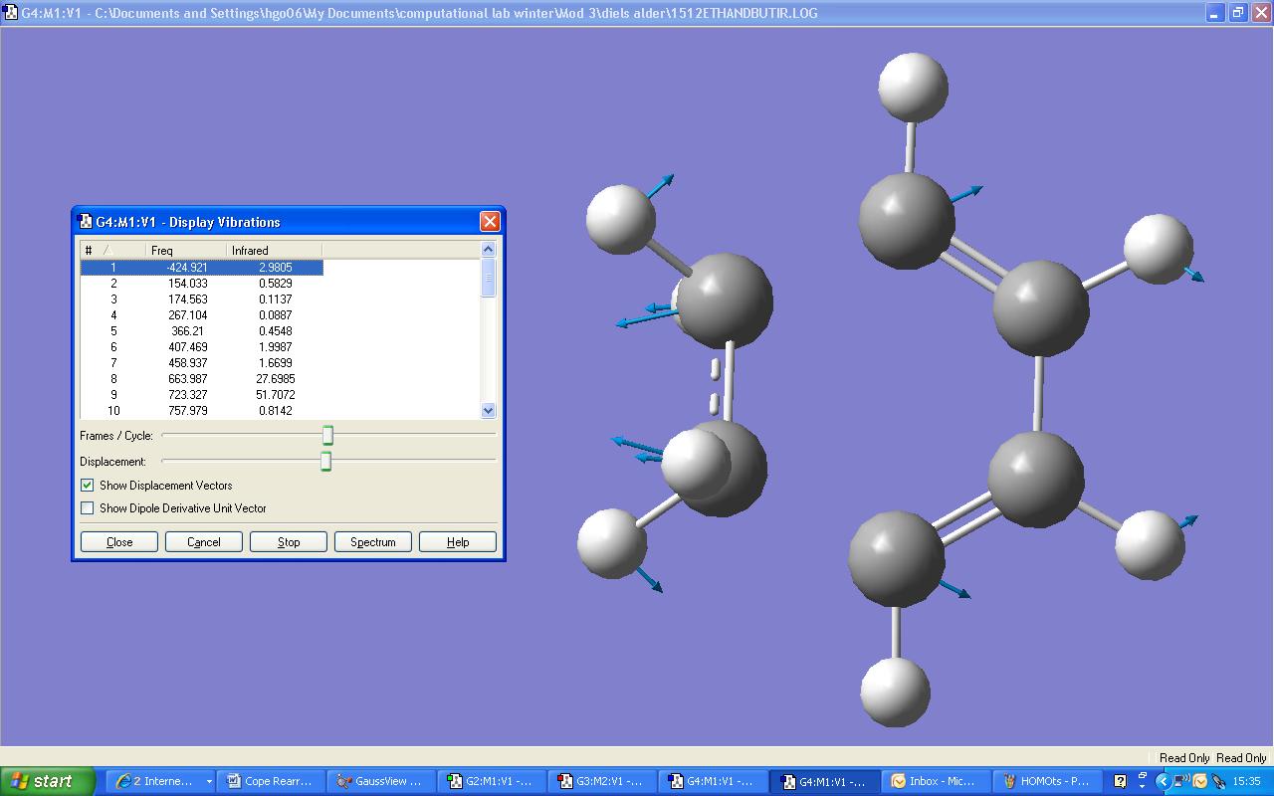Open Inbox mail app from taskbar

[933, 781]
